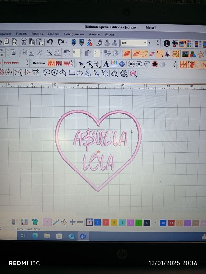The width and height of the screenshot is (206, 274).
Task: Click the people team names icon
Action: click(114, 64)
